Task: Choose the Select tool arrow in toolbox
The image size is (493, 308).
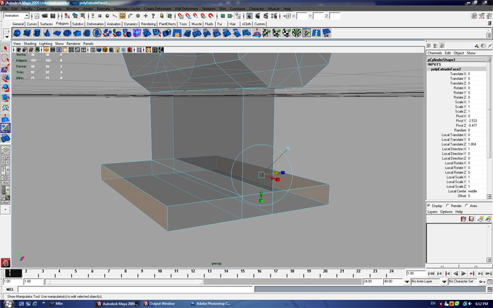Action: coord(6,48)
